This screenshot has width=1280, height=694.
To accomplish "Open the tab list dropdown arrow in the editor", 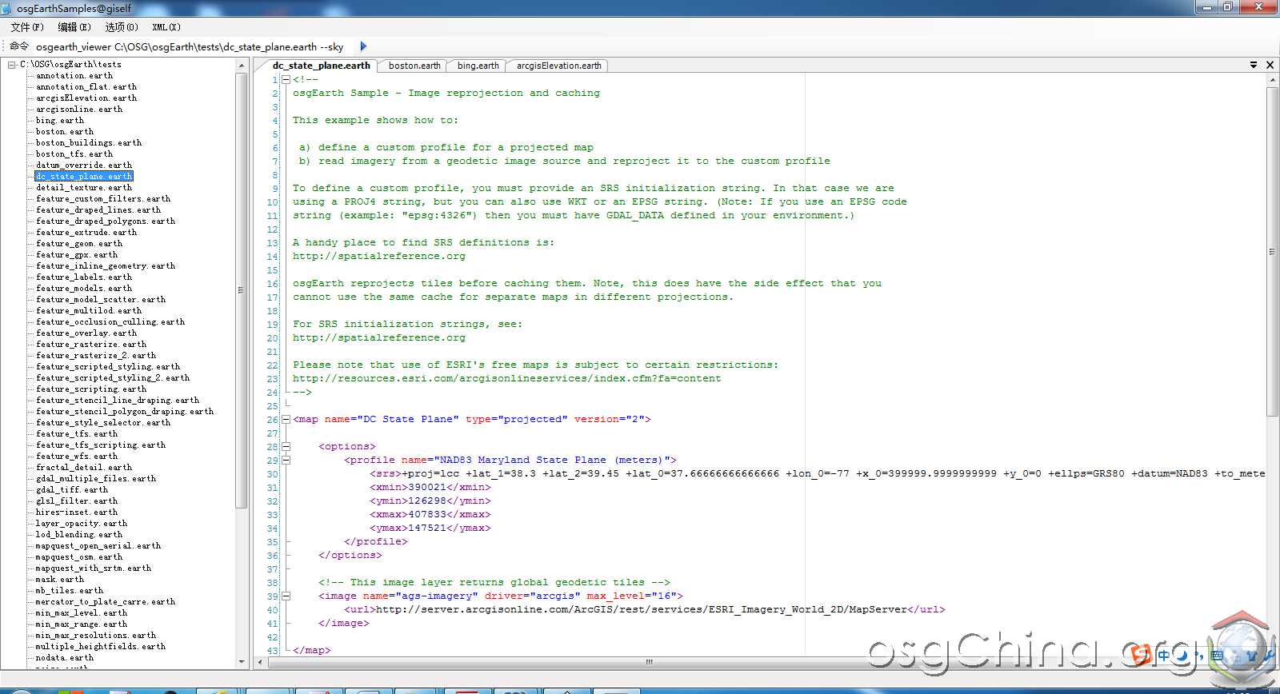I will pos(1254,65).
